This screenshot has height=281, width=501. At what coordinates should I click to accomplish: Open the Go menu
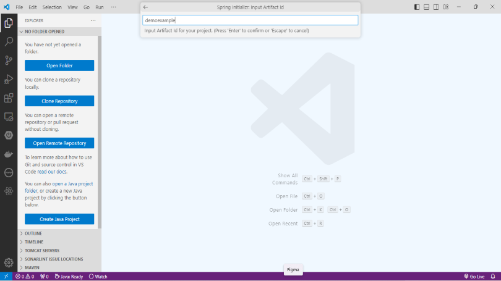click(87, 7)
